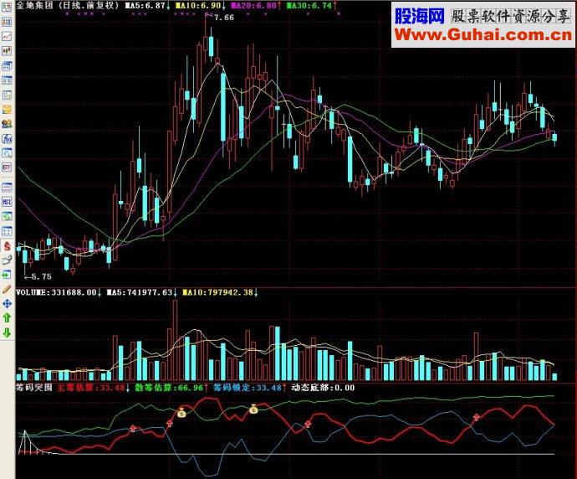The width and height of the screenshot is (577, 479).
Task: Click the green arrow import window icon
Action: coord(7,275)
